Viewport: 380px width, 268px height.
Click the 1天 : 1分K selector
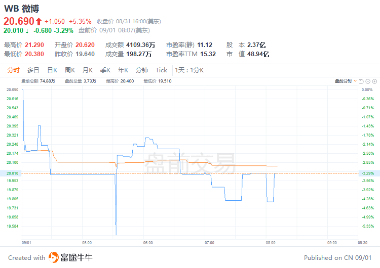(x=189, y=70)
